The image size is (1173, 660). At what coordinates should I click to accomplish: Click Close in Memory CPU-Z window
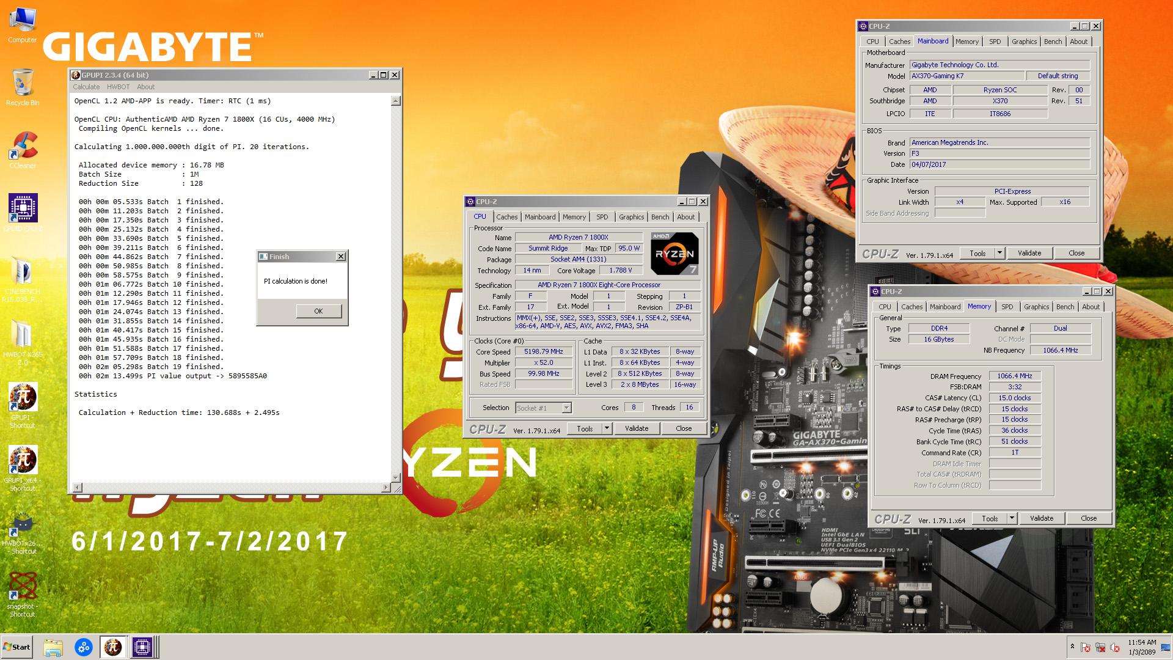(x=1089, y=518)
